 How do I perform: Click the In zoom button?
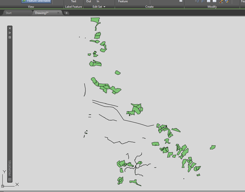click(x=98, y=1)
